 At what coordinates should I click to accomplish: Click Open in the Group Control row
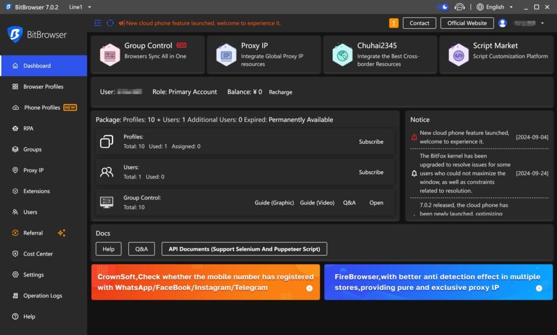(x=376, y=203)
